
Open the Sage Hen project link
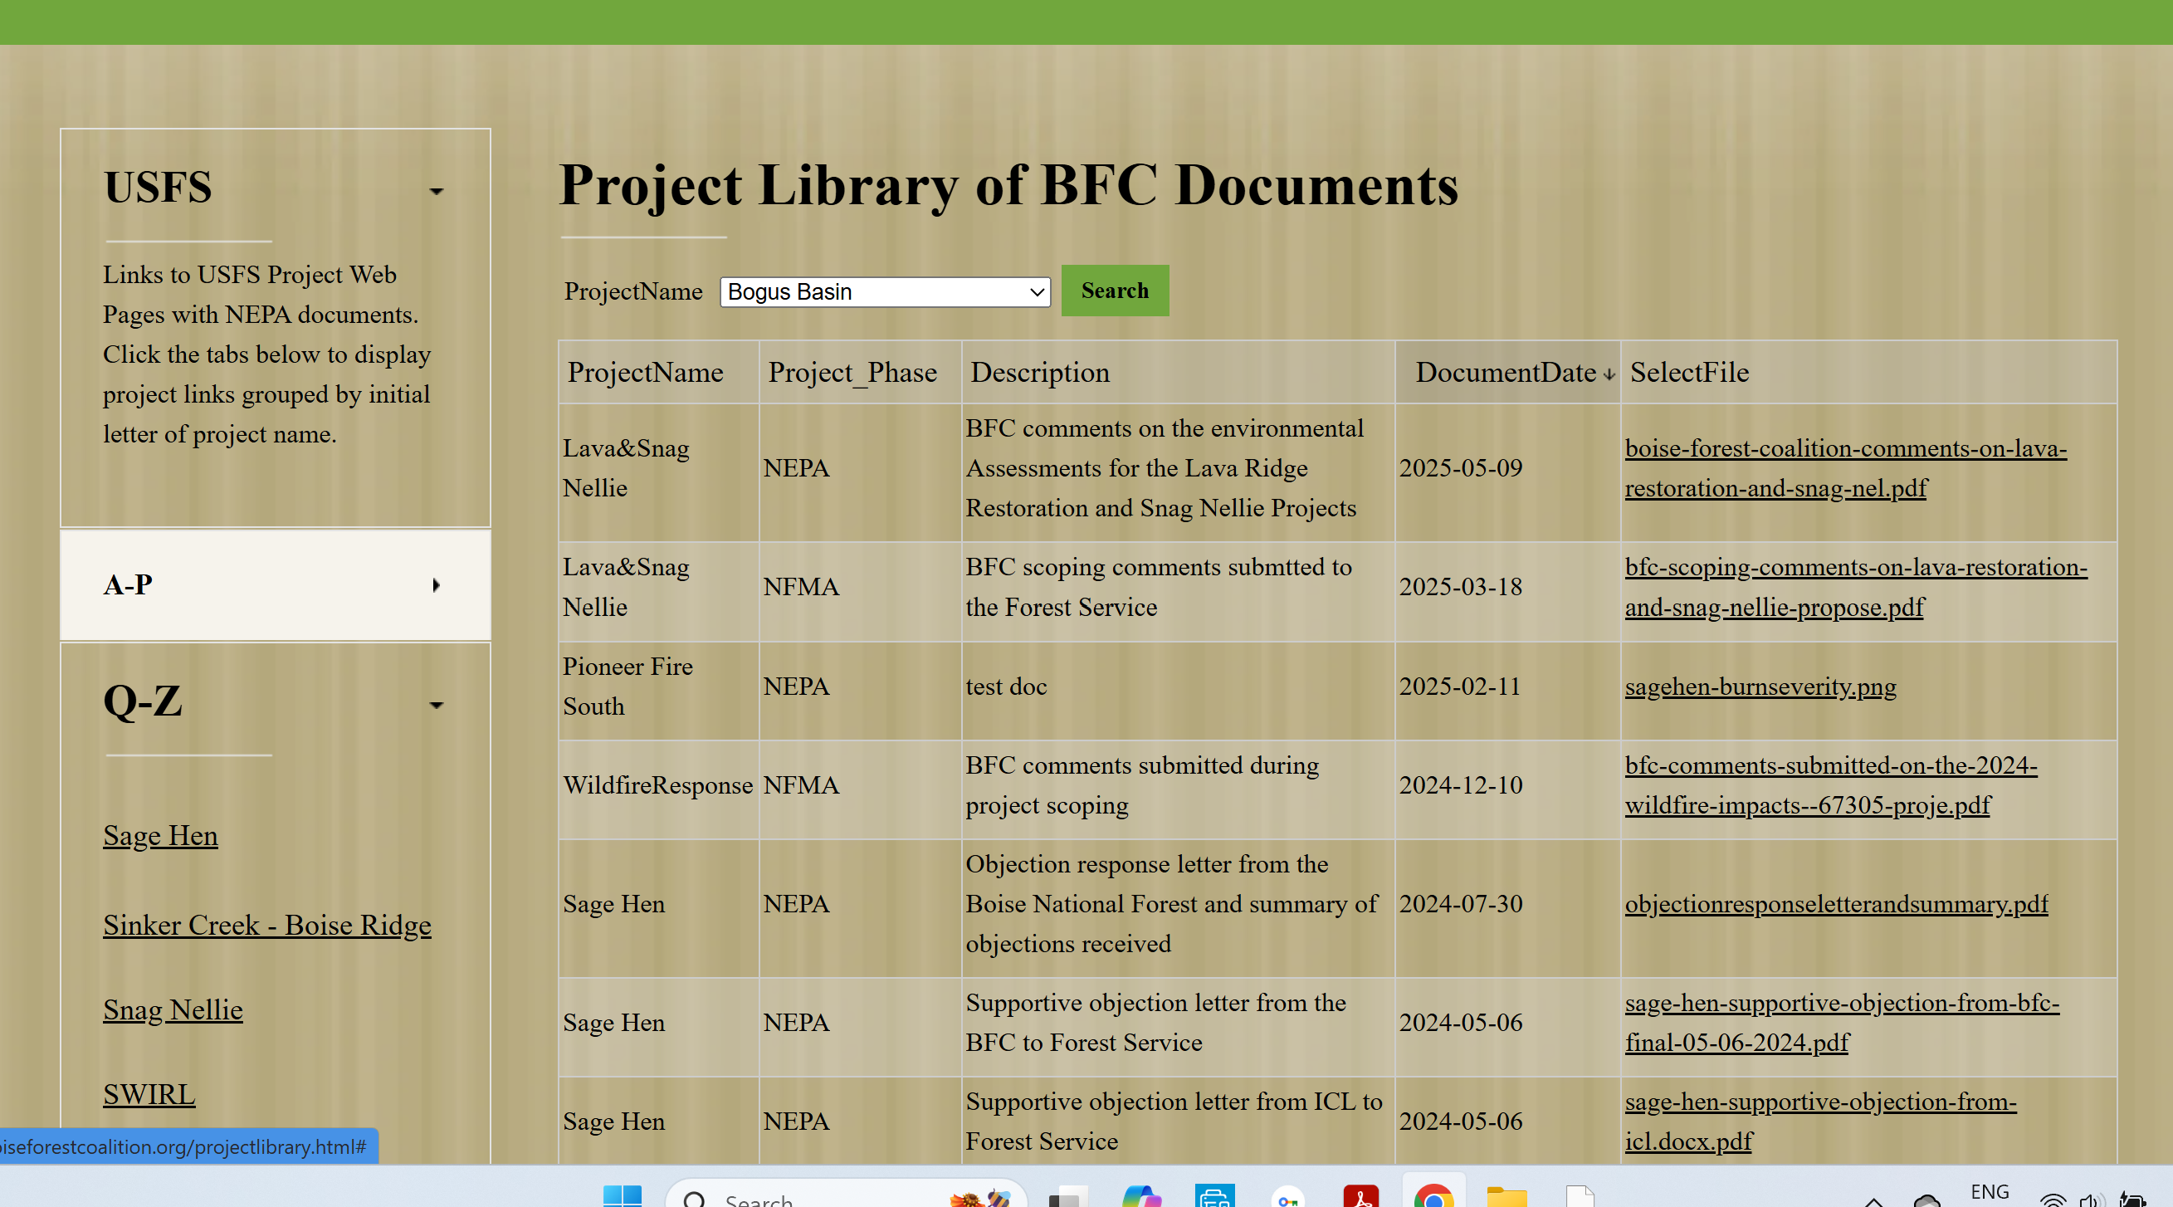pyautogui.click(x=160, y=835)
